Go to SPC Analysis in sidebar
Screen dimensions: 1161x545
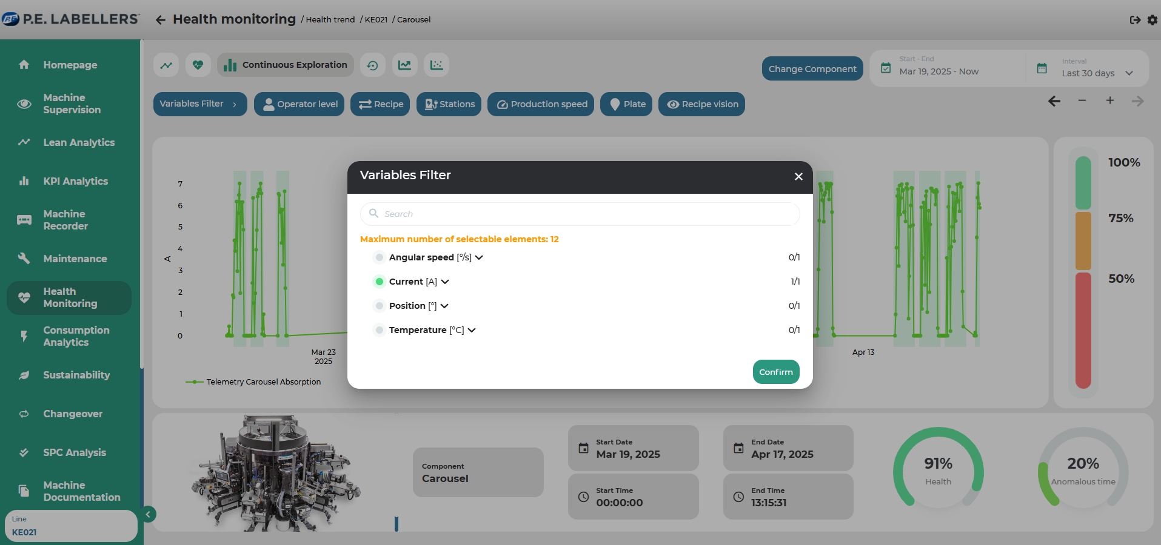coord(74,452)
